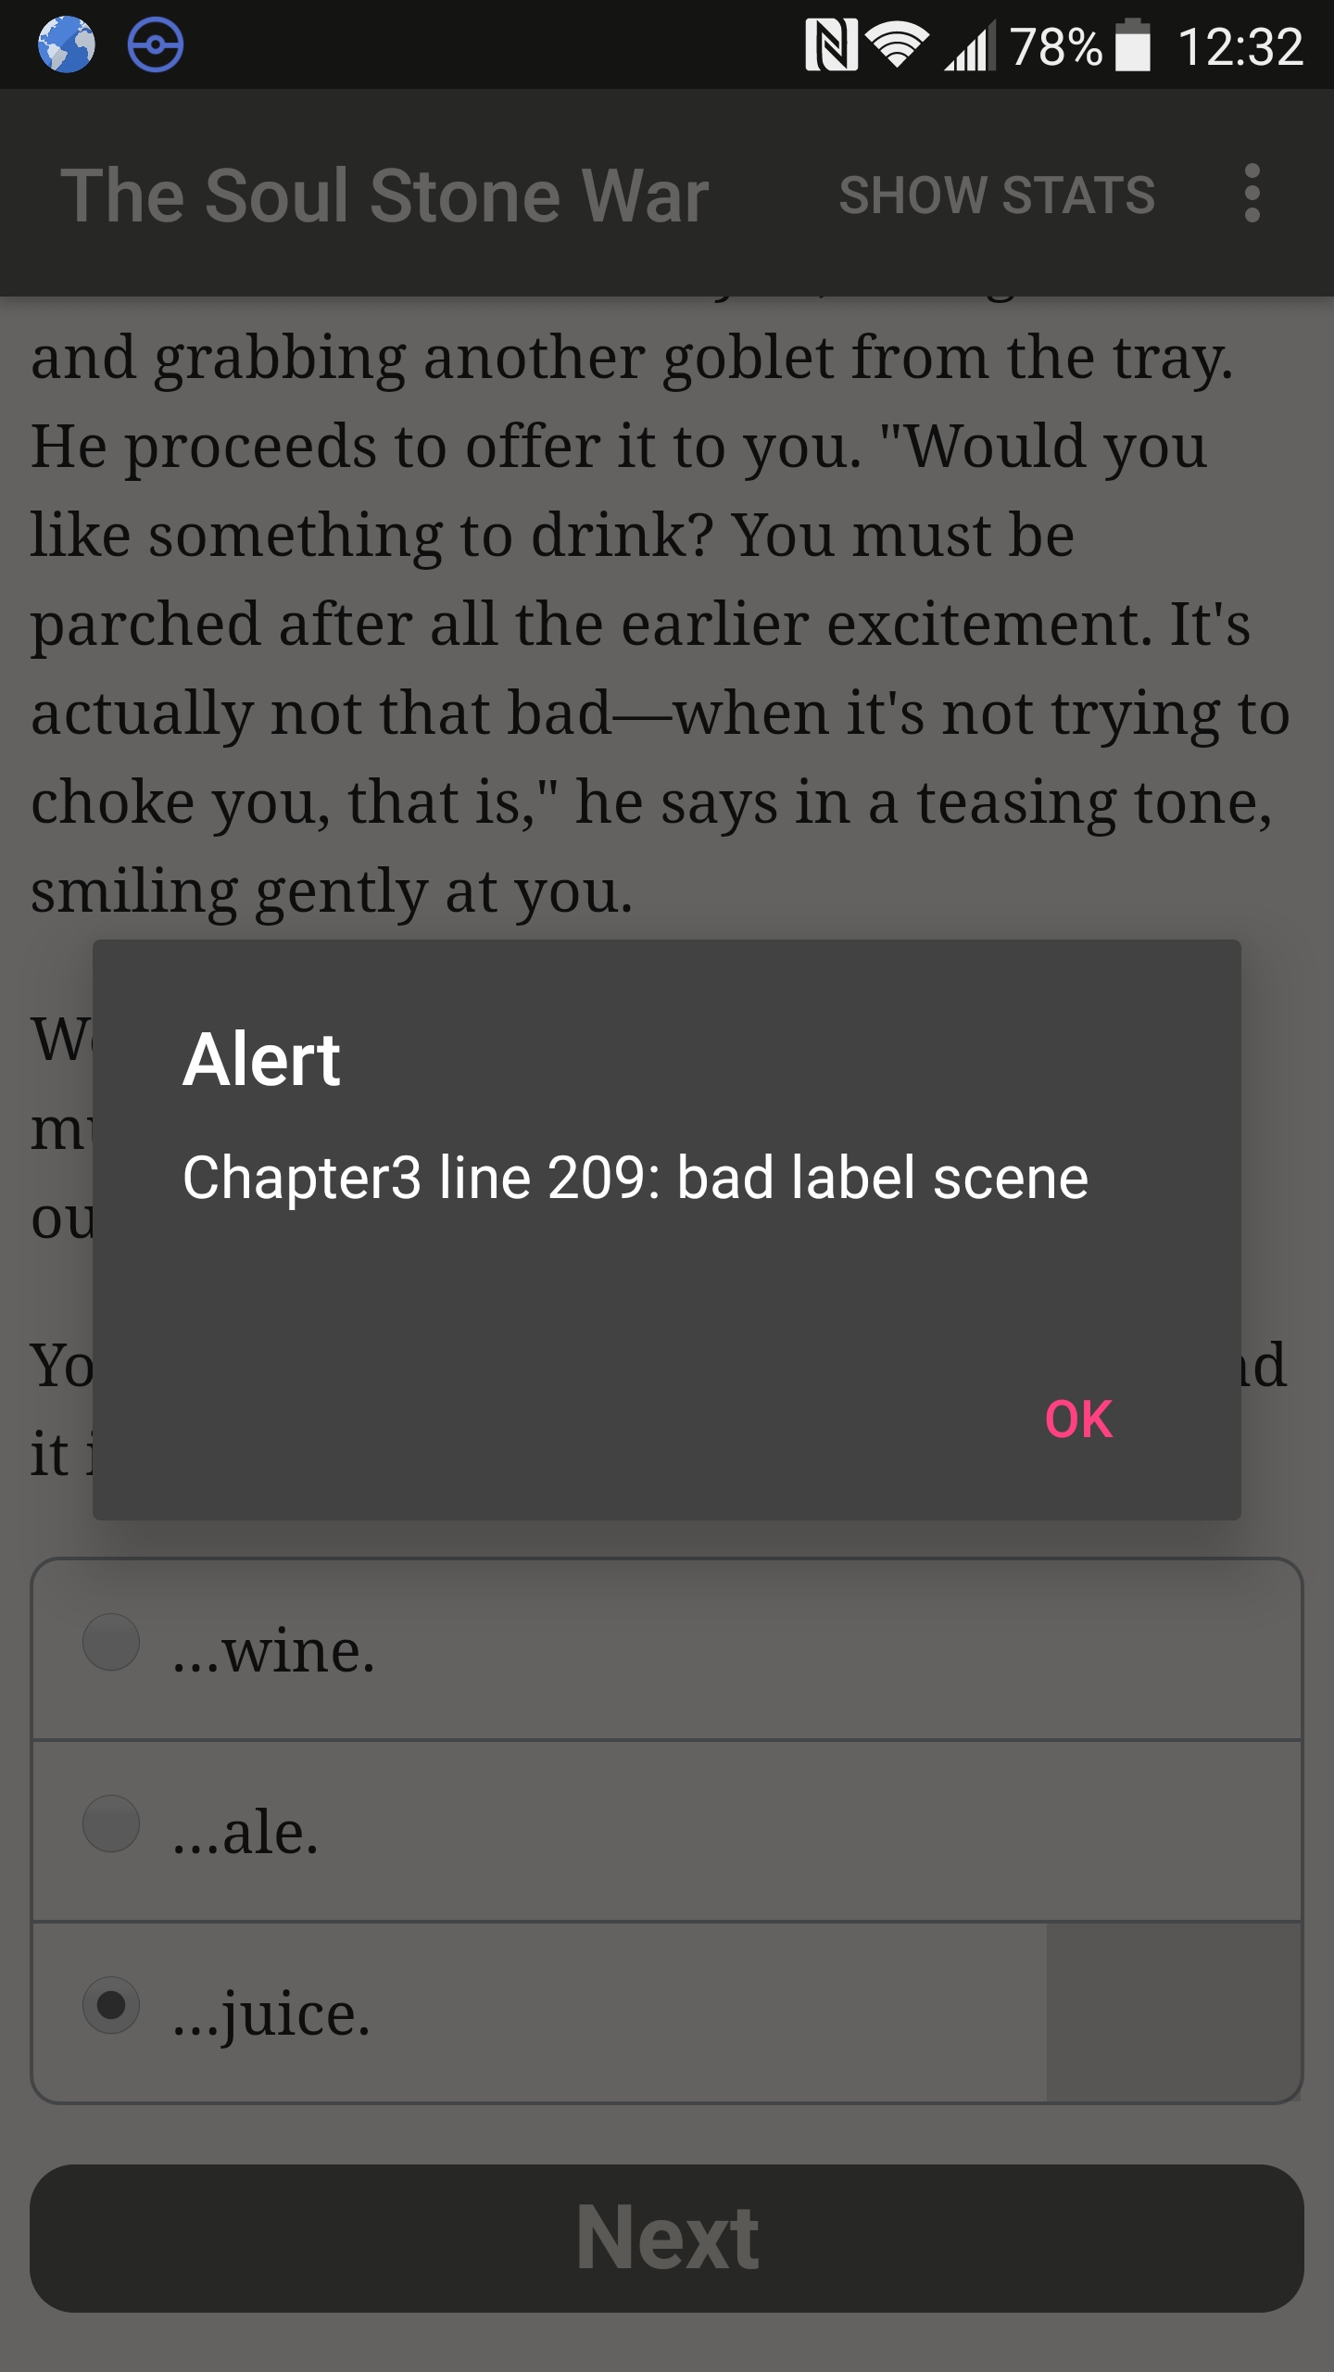Tap the blue circular app notification icon
Viewport: 1334px width, 2372px height.
[x=155, y=44]
